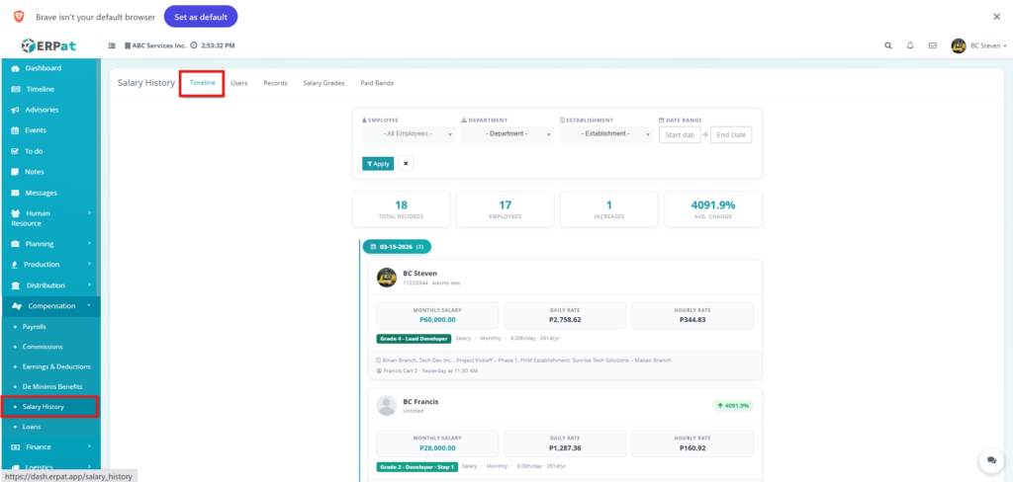The height and width of the screenshot is (482, 1013).
Task: Click 03-15-2026 date marker
Action: click(x=397, y=247)
